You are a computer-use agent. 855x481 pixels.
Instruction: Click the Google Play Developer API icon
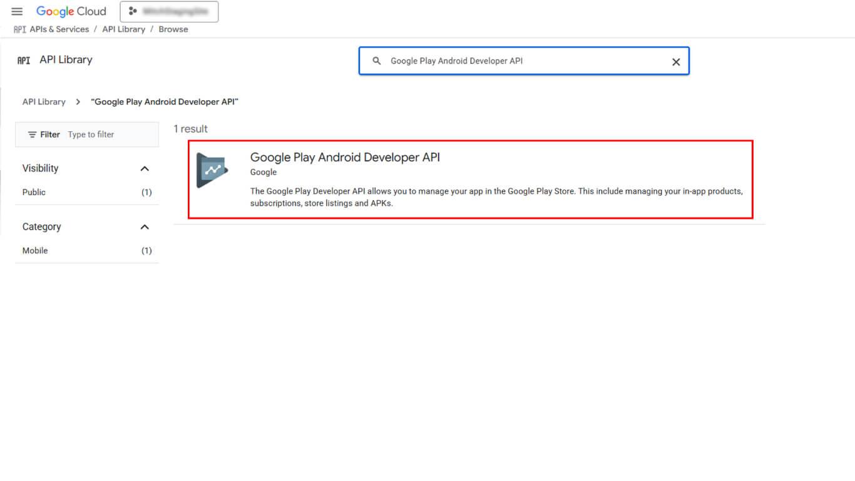[x=212, y=170]
